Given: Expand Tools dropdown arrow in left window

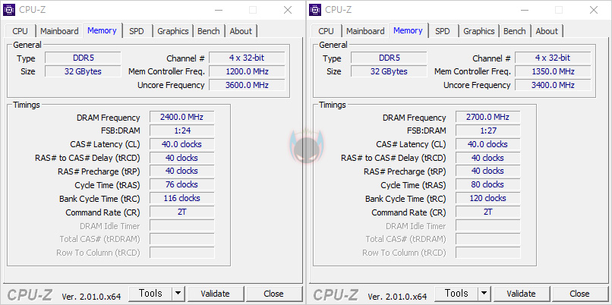Looking at the screenshot, I should (178, 294).
